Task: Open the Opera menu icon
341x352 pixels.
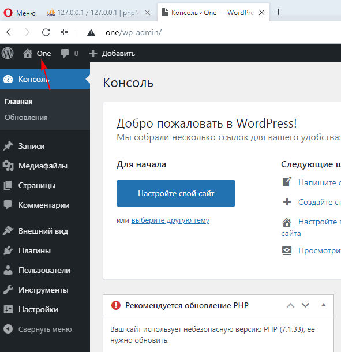Action: [x=8, y=13]
